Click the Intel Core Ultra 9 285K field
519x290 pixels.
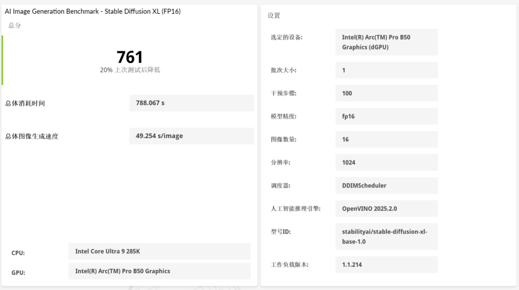click(x=159, y=251)
